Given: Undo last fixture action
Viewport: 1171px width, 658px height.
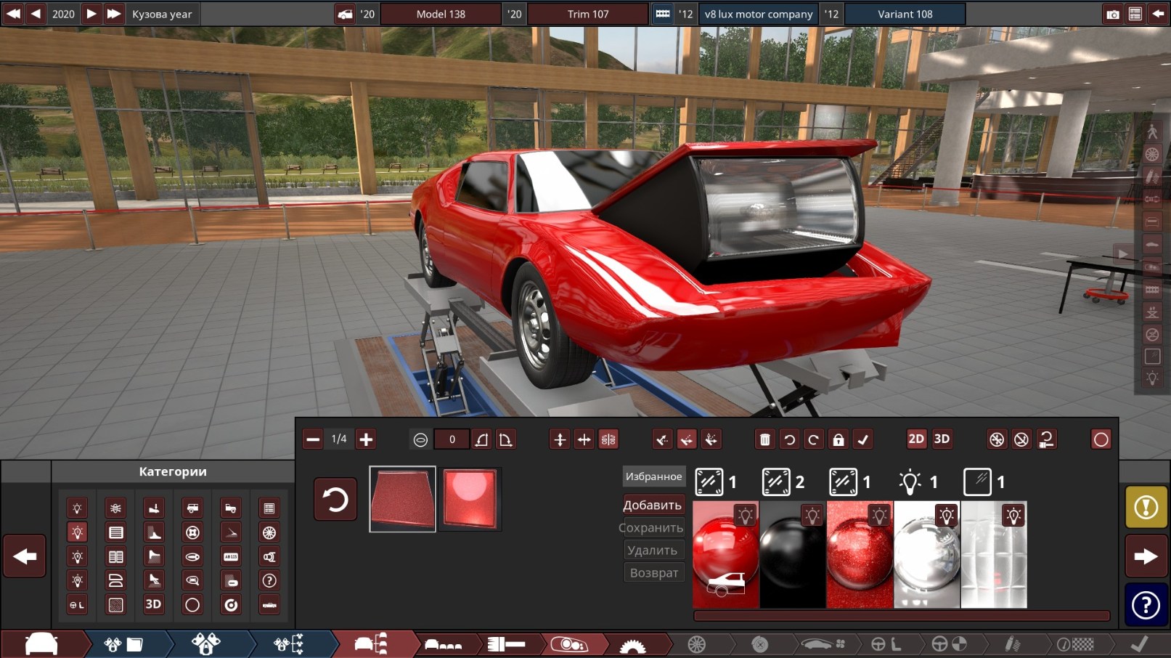Looking at the screenshot, I should tap(789, 439).
